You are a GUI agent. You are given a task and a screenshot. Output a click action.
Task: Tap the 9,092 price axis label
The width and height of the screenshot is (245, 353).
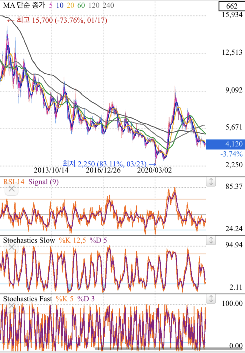tap(234, 90)
